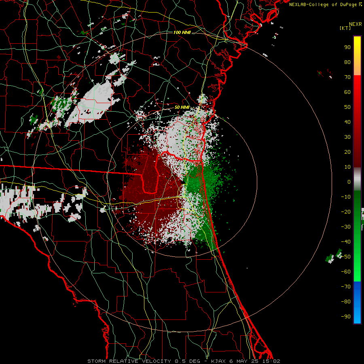Image resolution: width=364 pixels, height=364 pixels.
Task: Select the positive 60 scale value
Action: click(347, 92)
